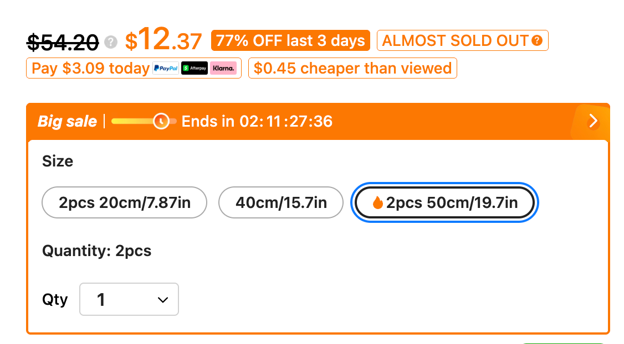Click the $12.37 sale price

click(x=163, y=40)
